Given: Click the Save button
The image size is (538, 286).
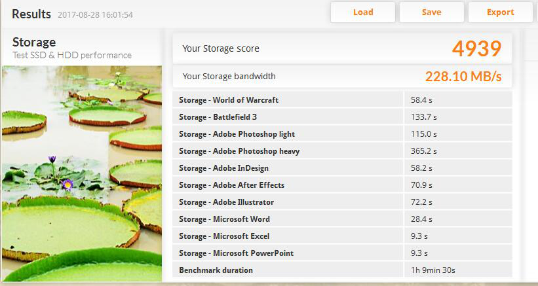Looking at the screenshot, I should 431,12.
